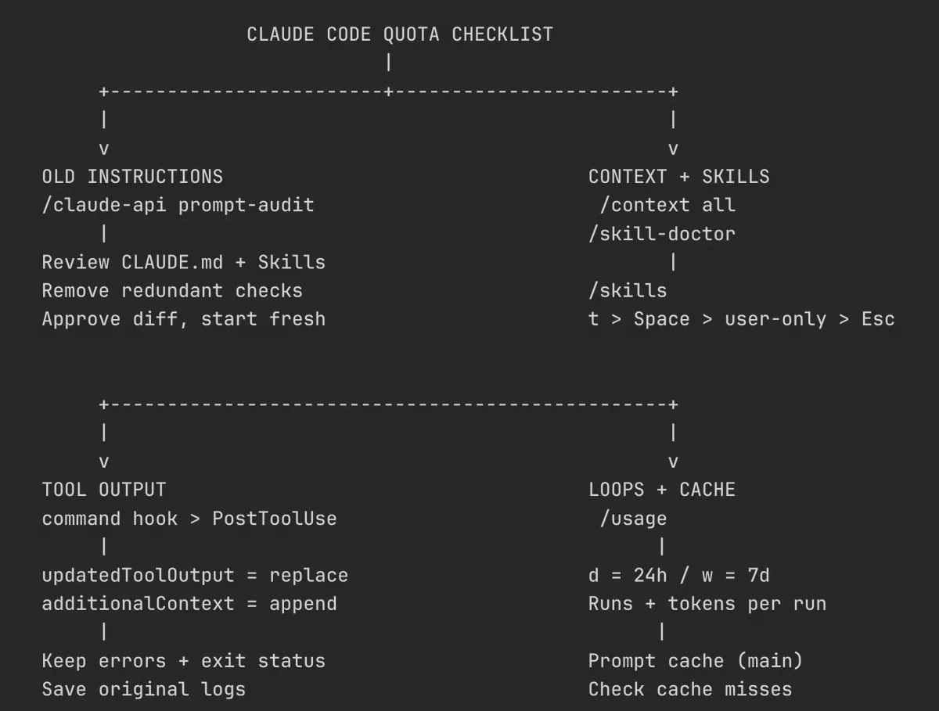The image size is (939, 711).
Task: Click Keep errors + exit status line
Action: tap(184, 661)
